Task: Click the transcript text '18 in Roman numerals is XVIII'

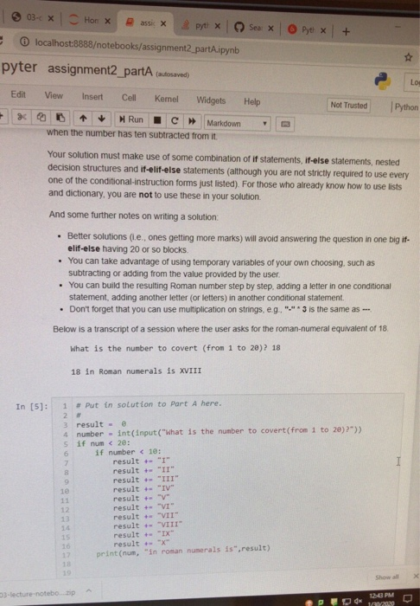Action: coord(137,371)
